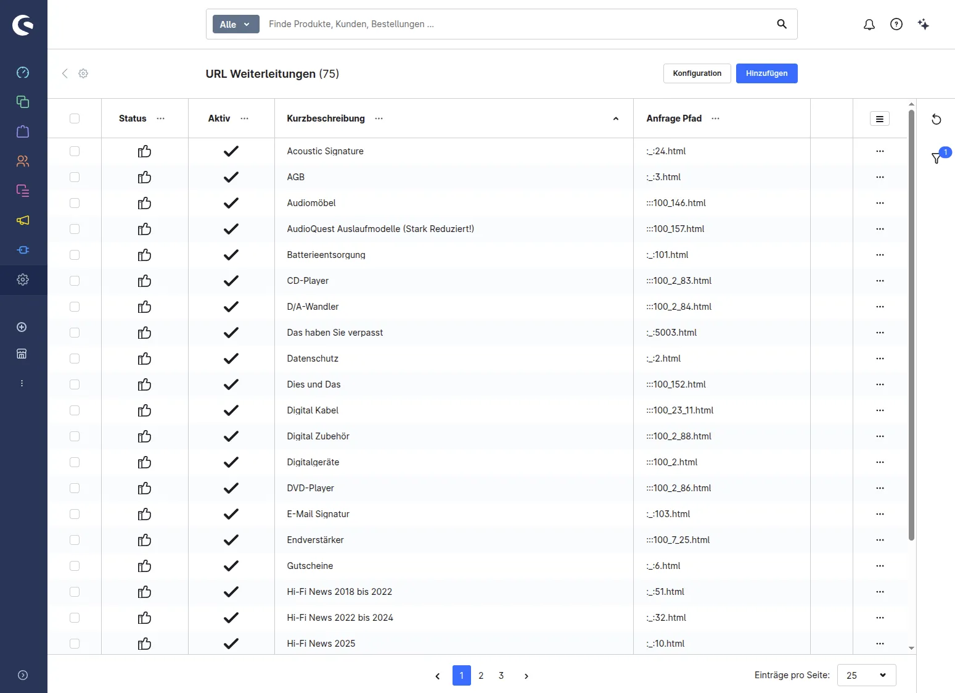The image size is (955, 693).
Task: Select the Digital Kabel row checkbox
Action: click(75, 410)
